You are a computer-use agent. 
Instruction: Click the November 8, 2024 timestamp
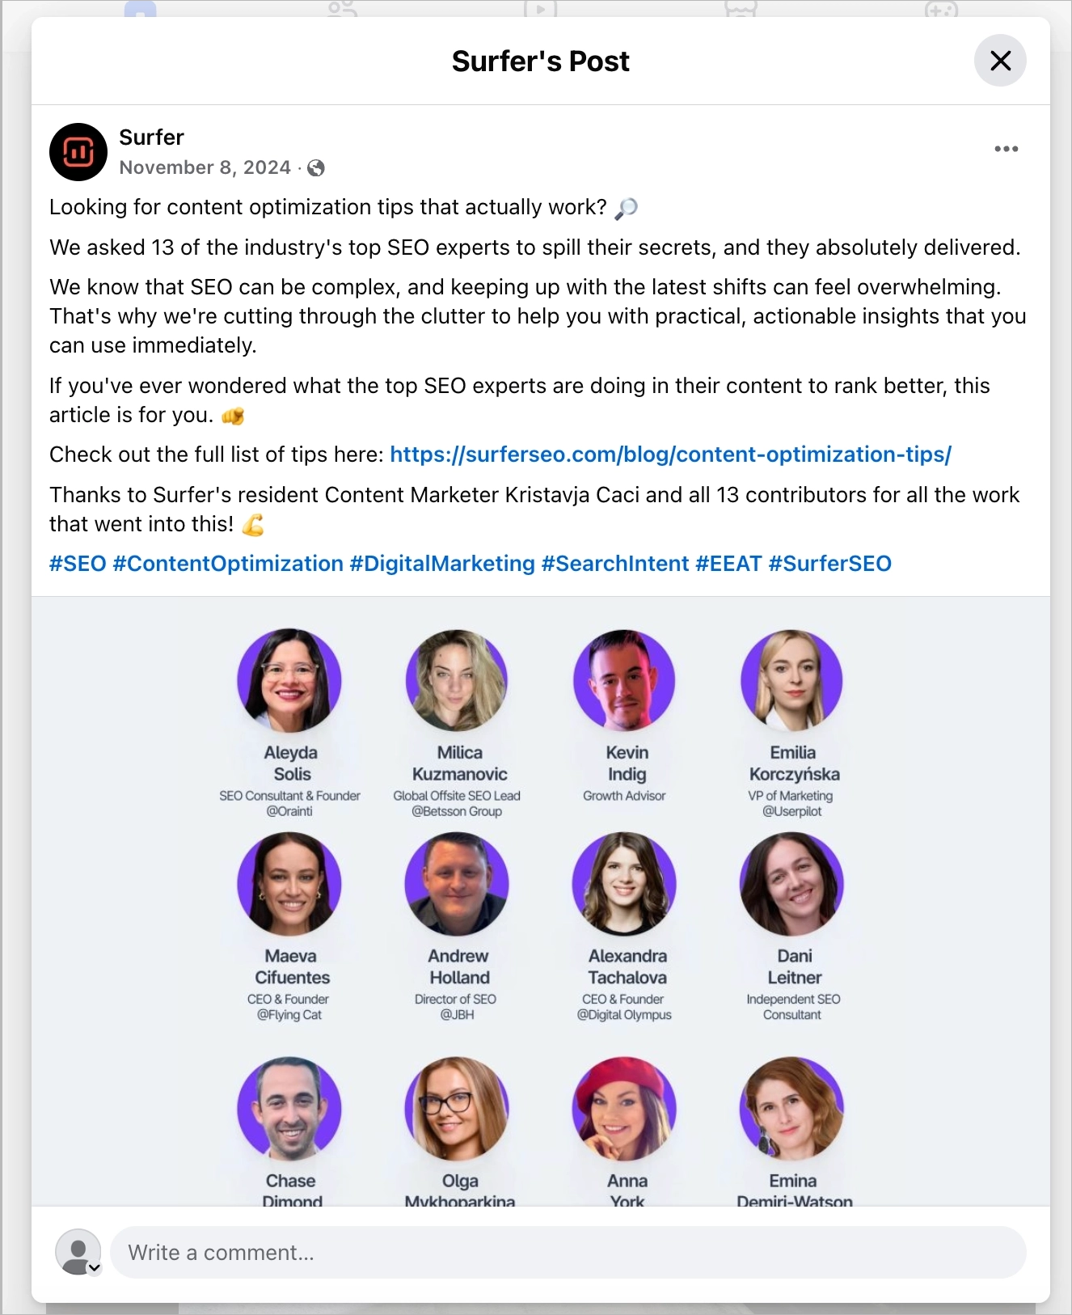click(205, 167)
